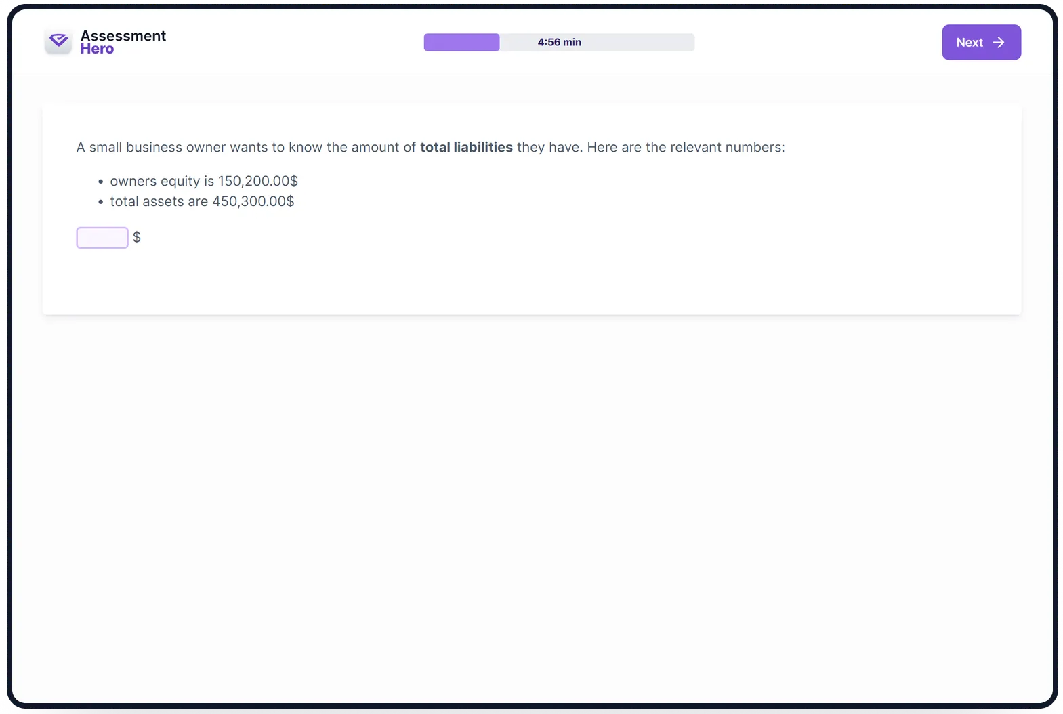Click the arrow icon inside Next button
The width and height of the screenshot is (1063, 714).
(x=998, y=42)
